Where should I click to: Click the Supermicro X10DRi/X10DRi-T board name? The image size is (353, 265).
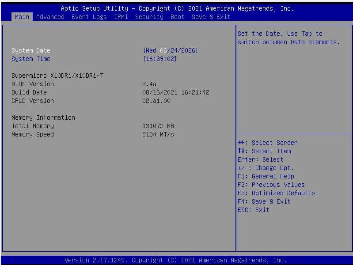57,76
